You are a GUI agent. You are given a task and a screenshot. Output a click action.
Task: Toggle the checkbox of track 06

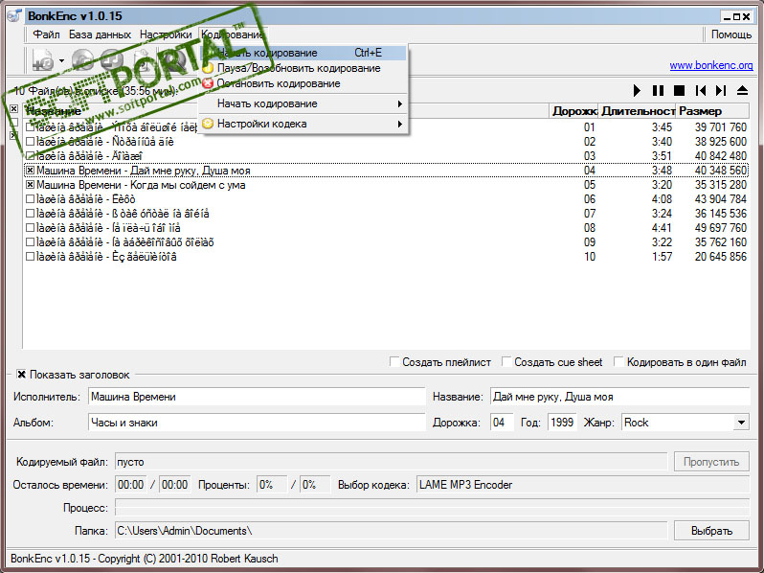pos(31,199)
